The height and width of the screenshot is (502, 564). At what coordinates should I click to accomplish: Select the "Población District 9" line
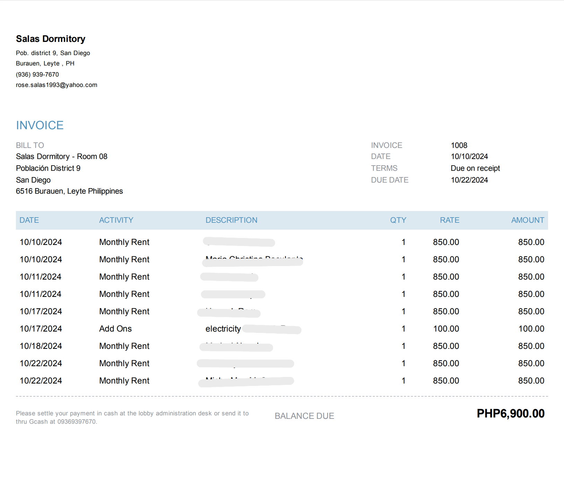(x=48, y=168)
